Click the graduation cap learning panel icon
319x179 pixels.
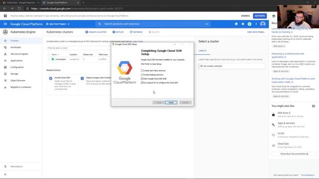point(274,16)
